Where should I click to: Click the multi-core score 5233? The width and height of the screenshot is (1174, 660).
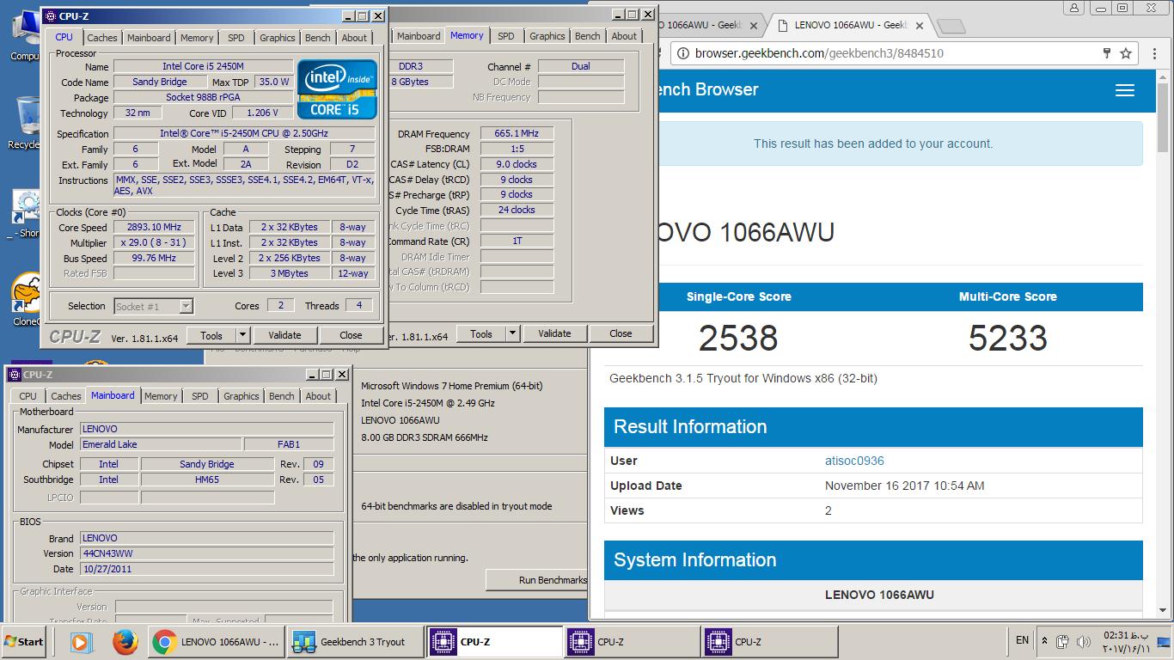pyautogui.click(x=1007, y=338)
